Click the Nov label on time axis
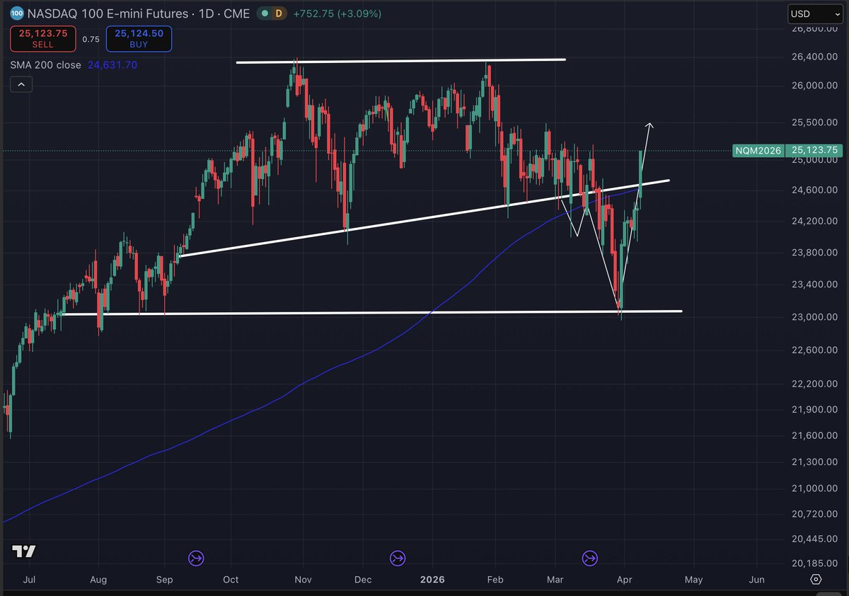 tap(303, 580)
